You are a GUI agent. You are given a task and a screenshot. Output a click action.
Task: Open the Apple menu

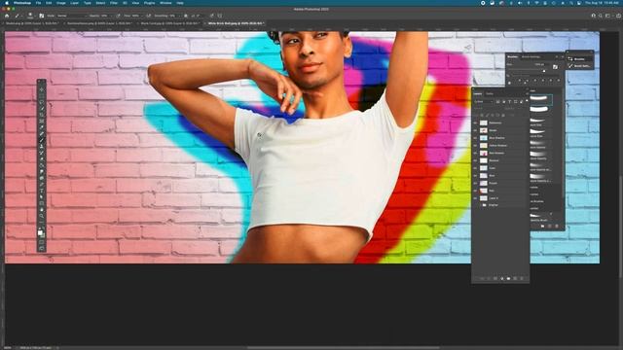7,3
